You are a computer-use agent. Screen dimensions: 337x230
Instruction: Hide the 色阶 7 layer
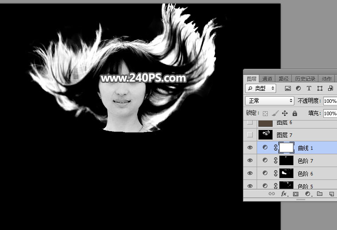tap(250, 160)
